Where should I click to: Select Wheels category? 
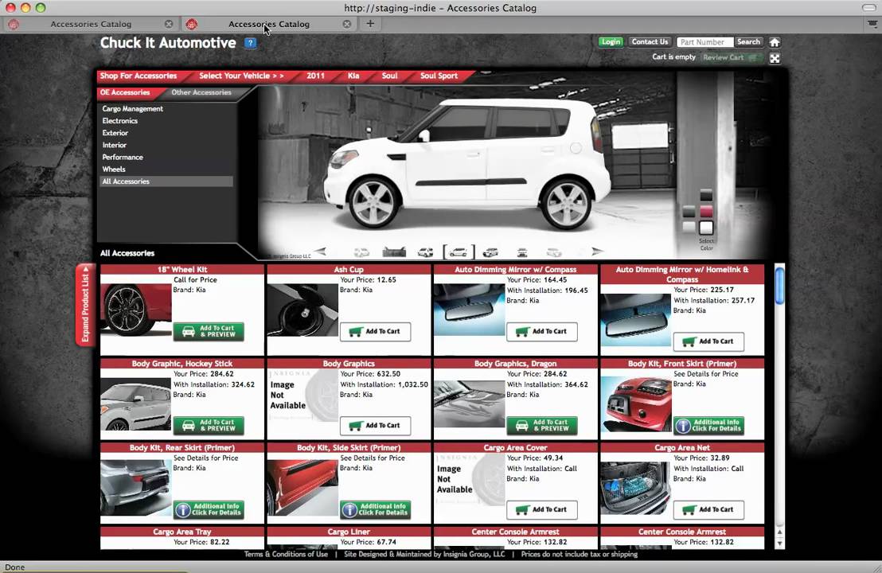click(x=114, y=170)
